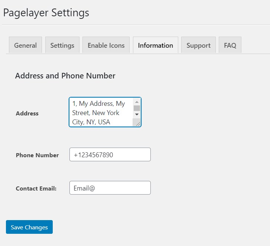Select the Information tab

[155, 46]
